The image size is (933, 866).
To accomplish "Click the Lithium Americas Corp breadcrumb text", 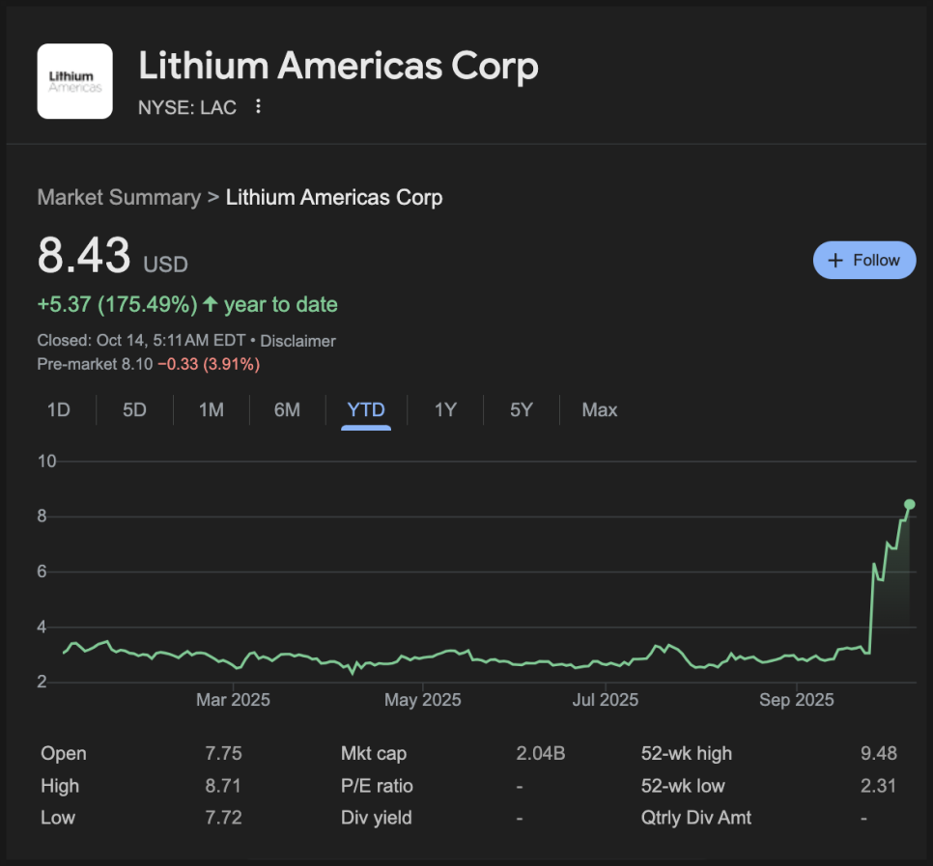I will pos(334,198).
